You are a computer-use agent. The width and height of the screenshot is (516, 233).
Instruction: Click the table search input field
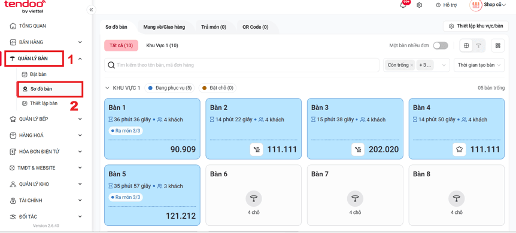pyautogui.click(x=242, y=65)
